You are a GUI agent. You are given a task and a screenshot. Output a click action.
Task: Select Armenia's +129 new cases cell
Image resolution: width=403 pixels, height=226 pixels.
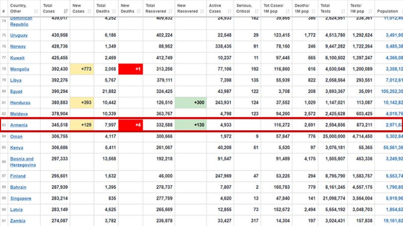click(82, 125)
